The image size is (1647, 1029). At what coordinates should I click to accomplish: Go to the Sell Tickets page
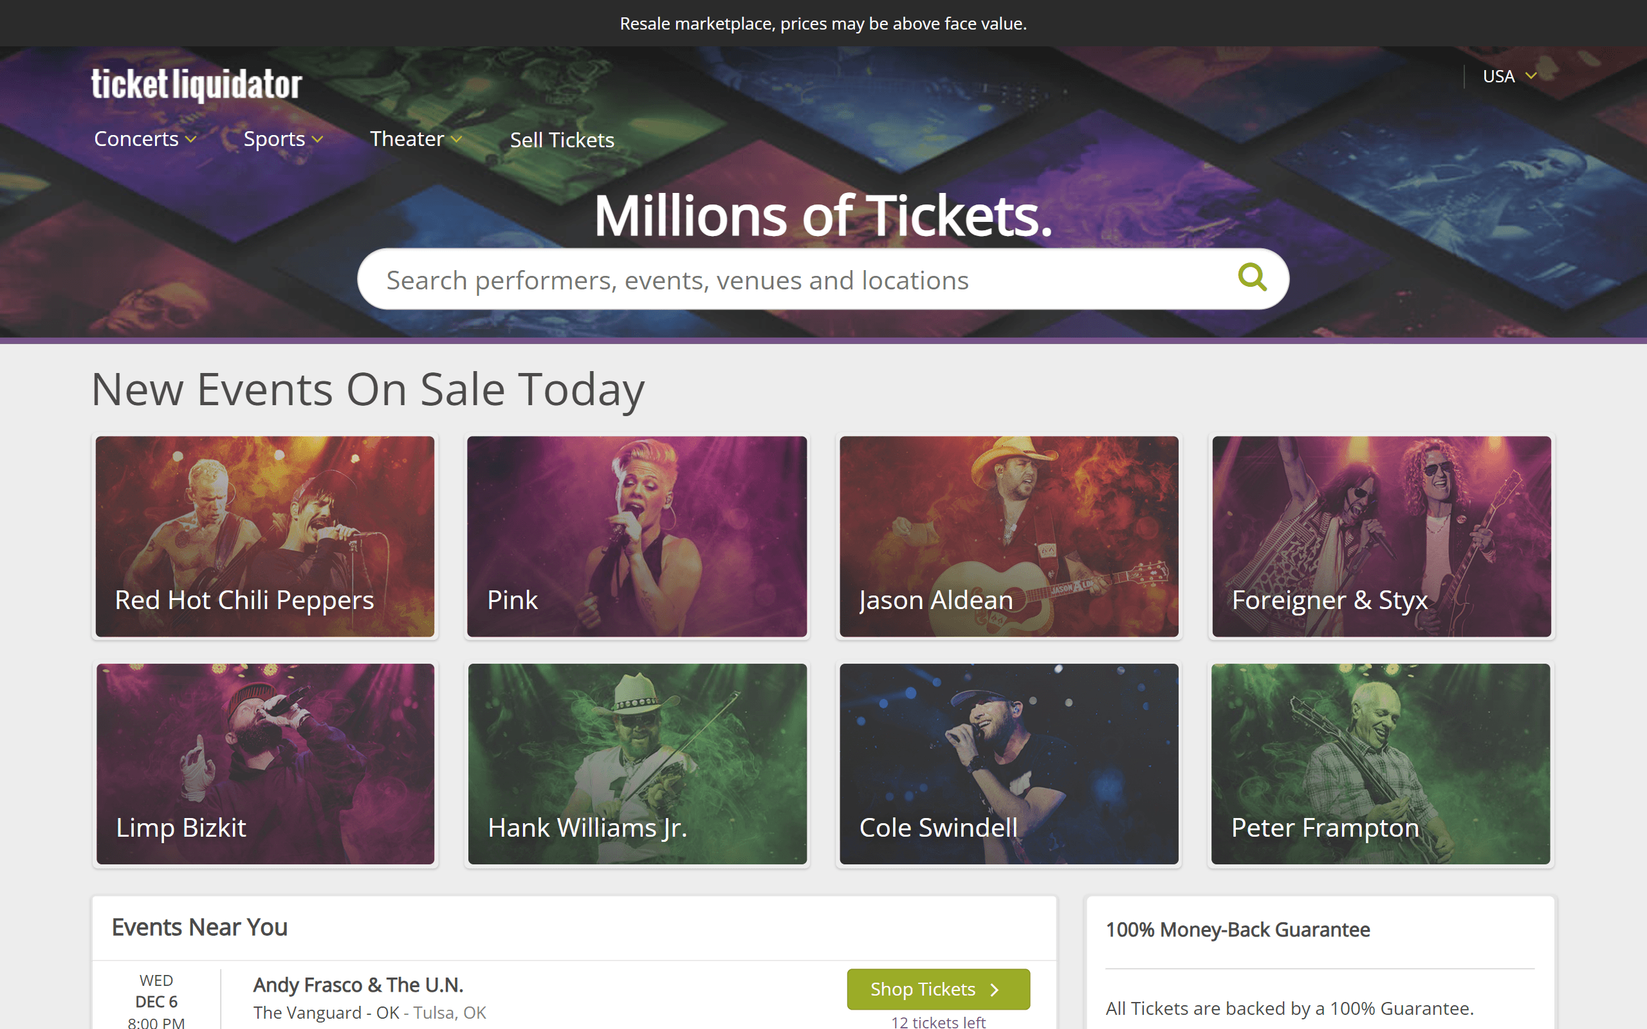tap(562, 140)
